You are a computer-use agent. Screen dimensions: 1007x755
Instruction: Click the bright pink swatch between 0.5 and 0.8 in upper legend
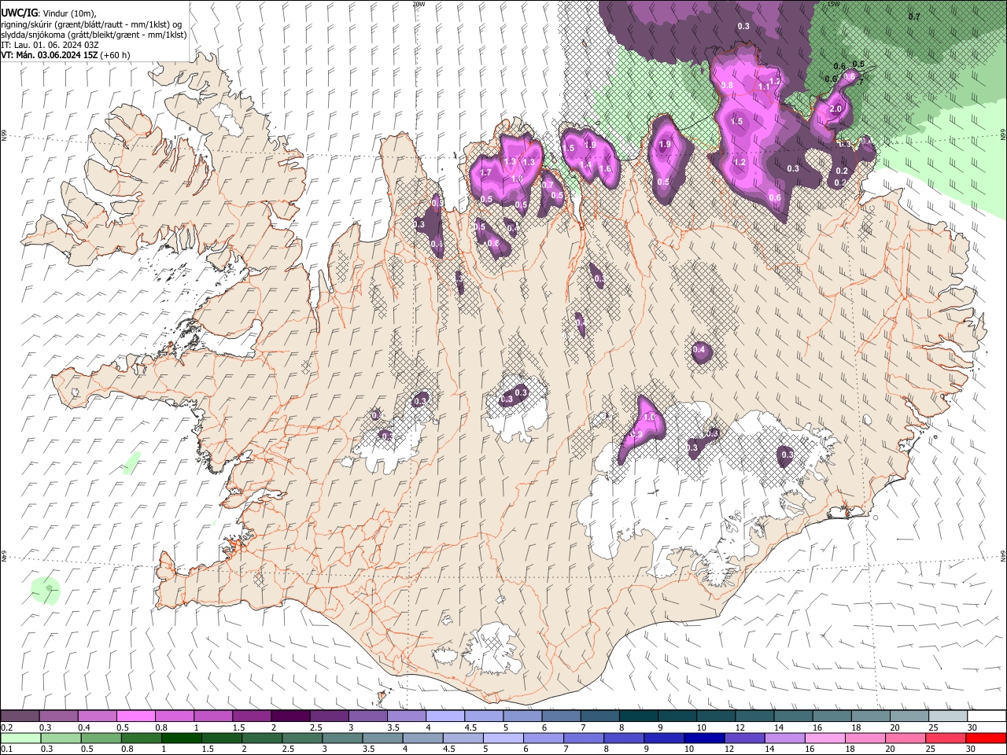[135, 716]
